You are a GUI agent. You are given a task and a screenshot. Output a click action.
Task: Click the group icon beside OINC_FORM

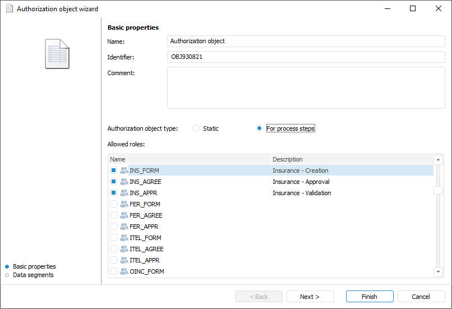pyautogui.click(x=124, y=271)
